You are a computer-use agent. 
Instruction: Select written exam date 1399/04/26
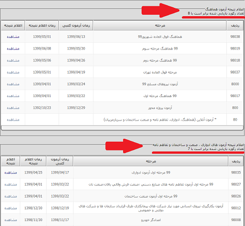click(76, 60)
